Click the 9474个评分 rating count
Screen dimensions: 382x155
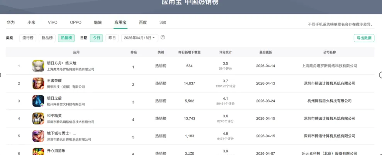click(225, 139)
